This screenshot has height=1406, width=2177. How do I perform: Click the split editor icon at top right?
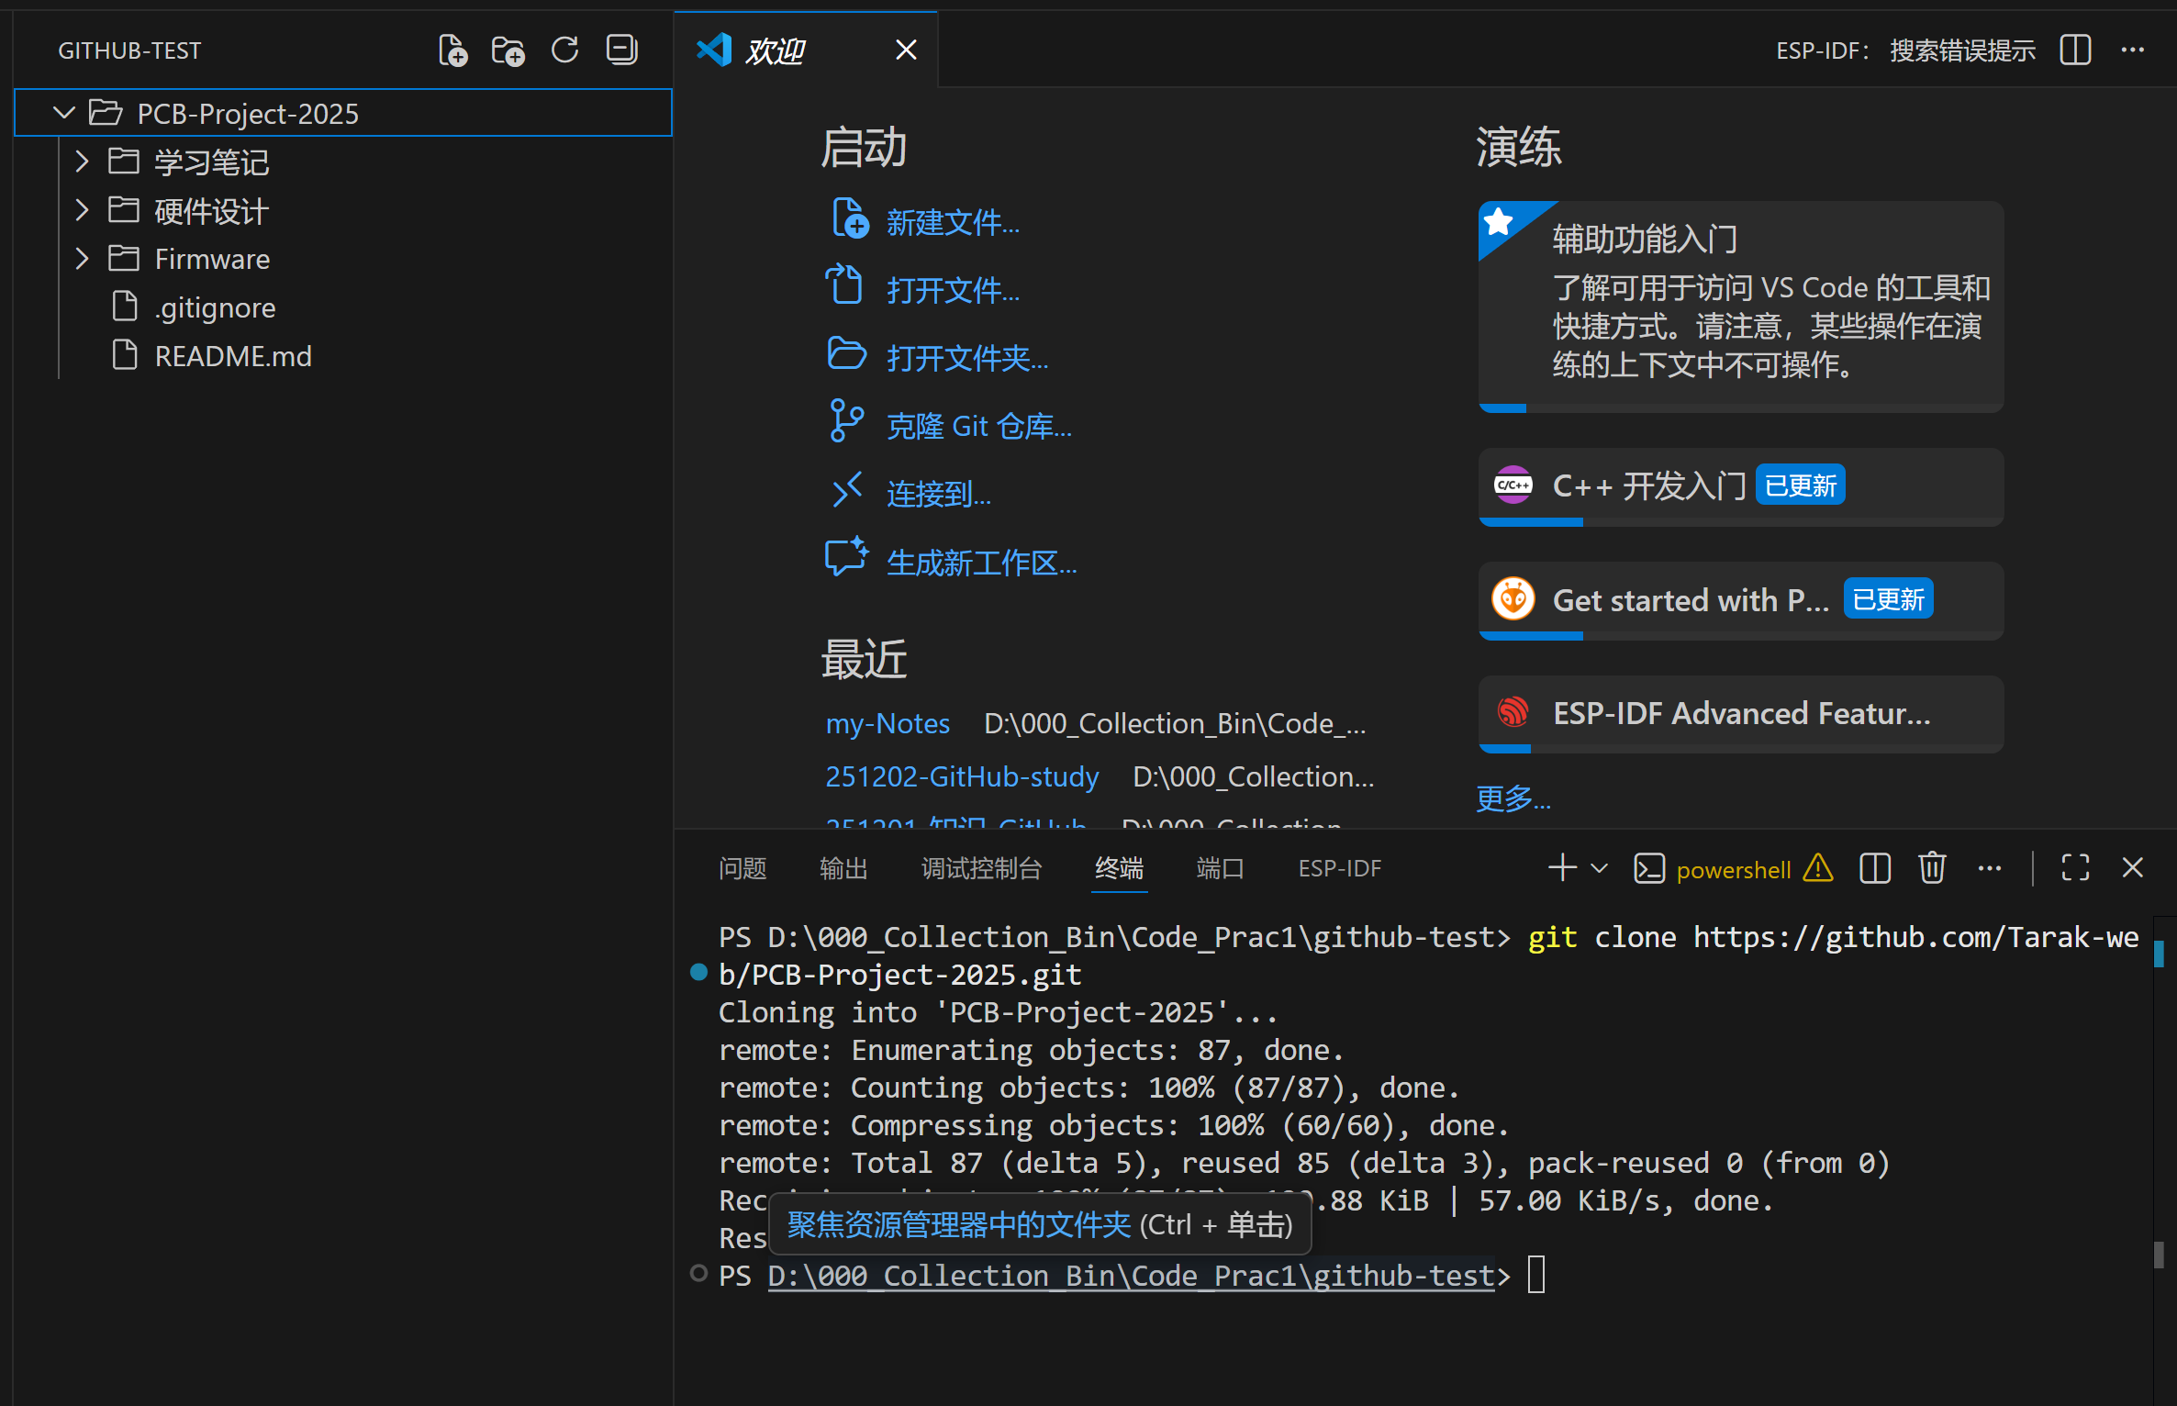click(x=2075, y=50)
